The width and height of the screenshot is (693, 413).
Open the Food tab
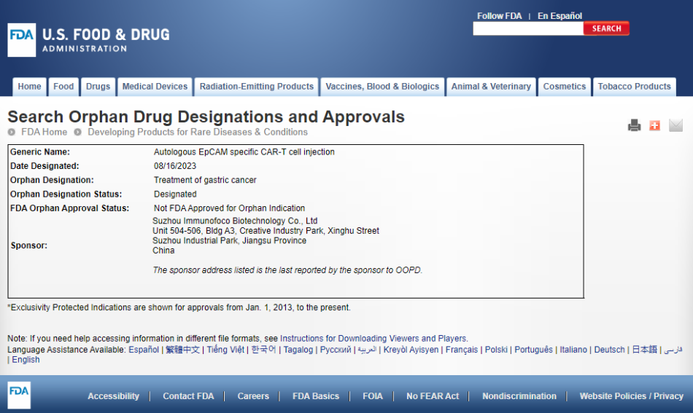(63, 87)
